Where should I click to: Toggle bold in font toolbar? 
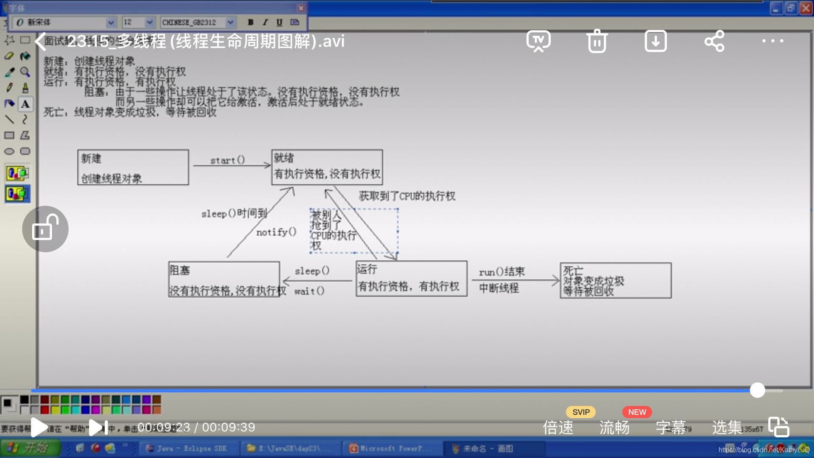click(x=251, y=22)
